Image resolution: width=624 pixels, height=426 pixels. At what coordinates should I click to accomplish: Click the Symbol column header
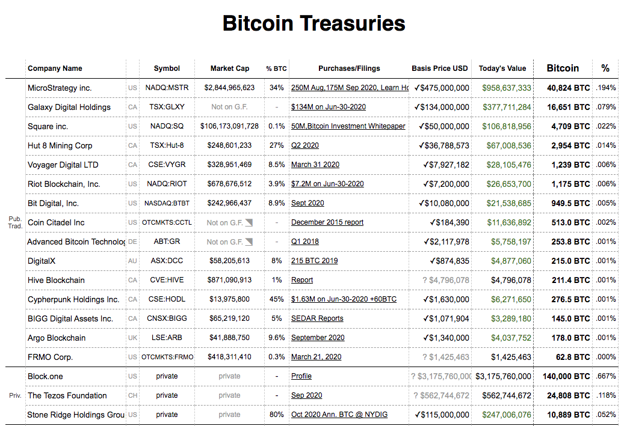(167, 68)
